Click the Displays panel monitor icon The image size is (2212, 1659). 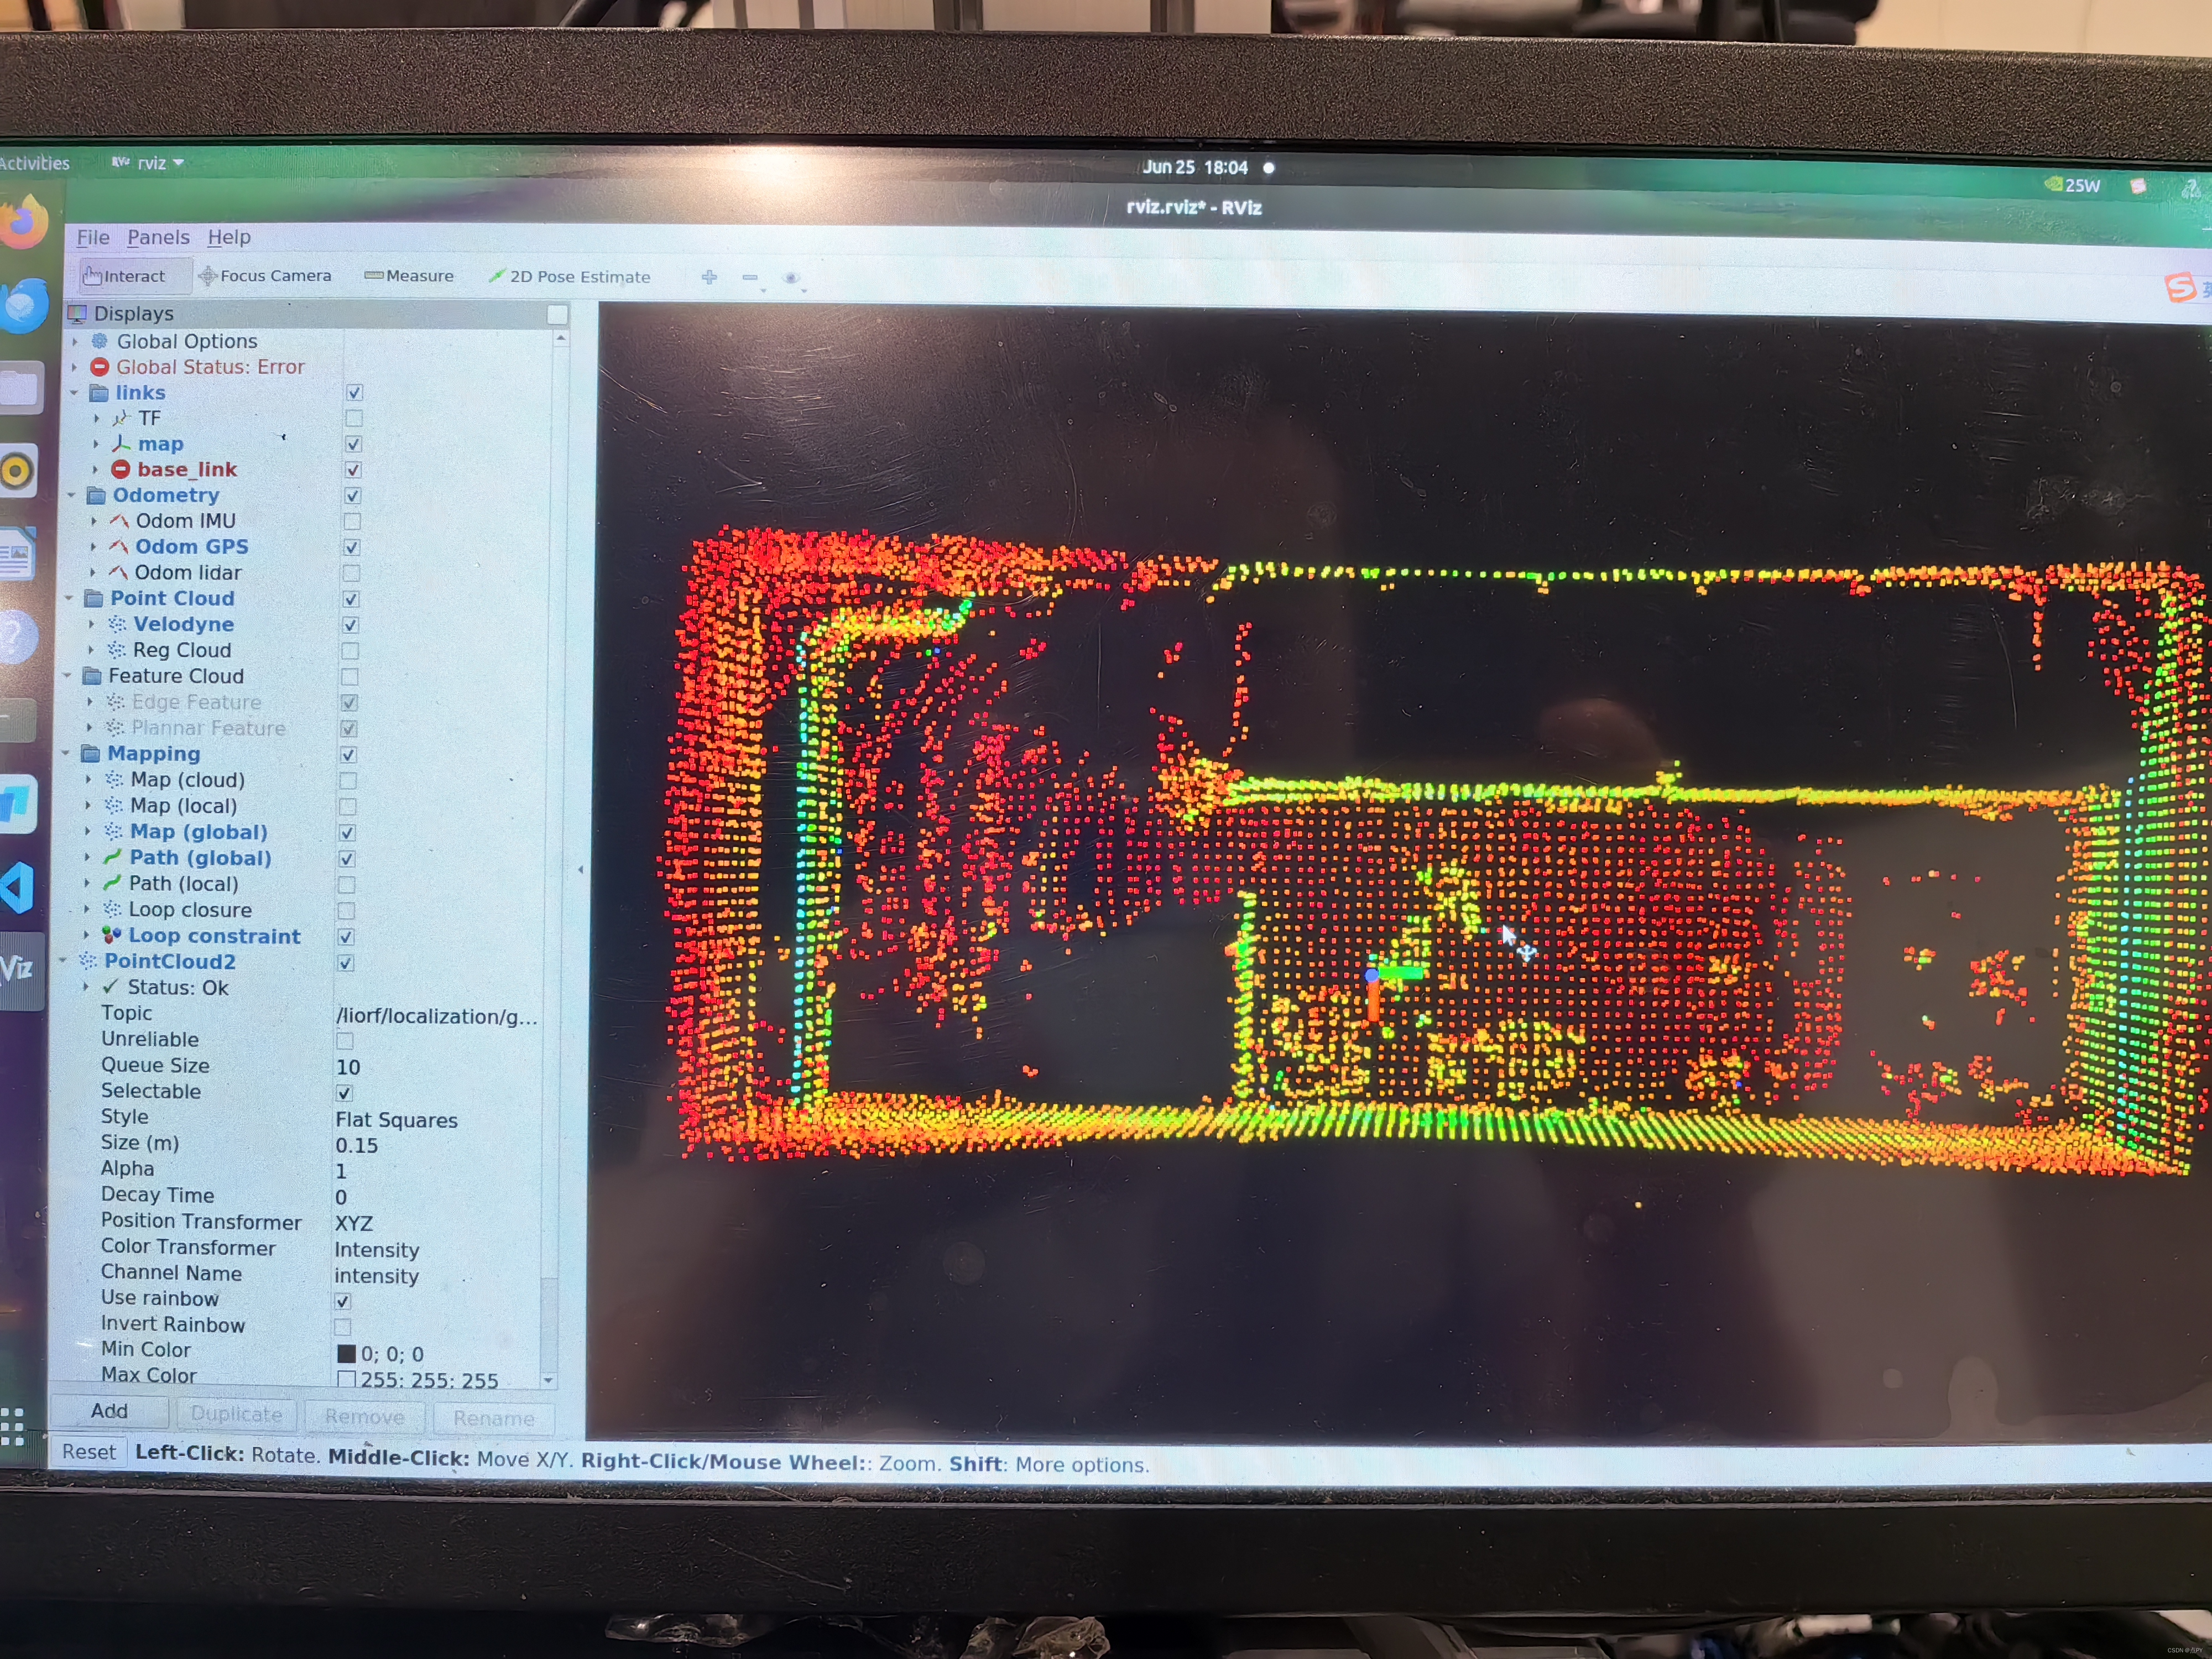click(x=77, y=314)
